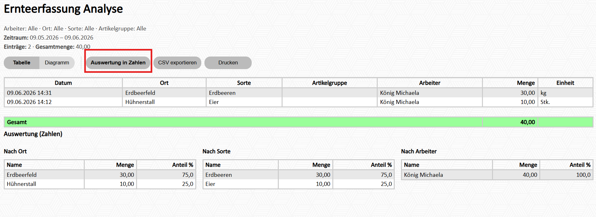The image size is (596, 217).
Task: Switch to the Tabelle view
Action: click(x=22, y=62)
